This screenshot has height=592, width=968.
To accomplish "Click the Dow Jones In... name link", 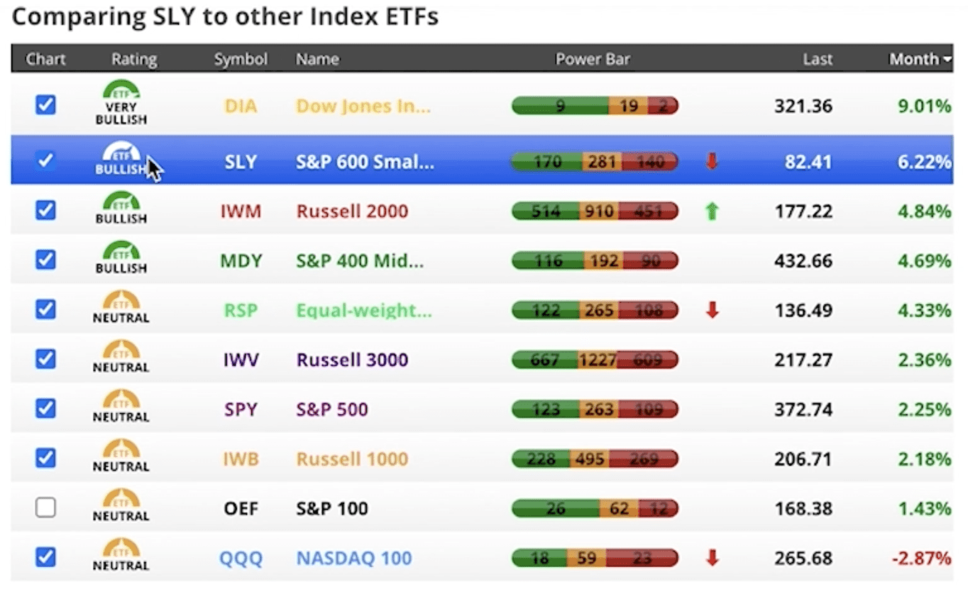I will point(363,106).
